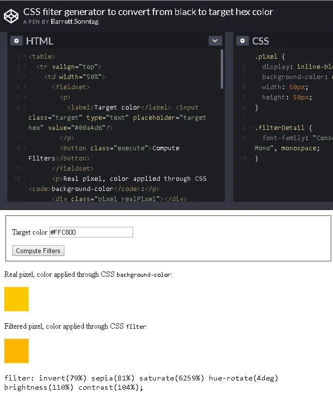The height and width of the screenshot is (396, 333).
Task: Collapse the fieldset block on line 4
Action: coord(25,87)
